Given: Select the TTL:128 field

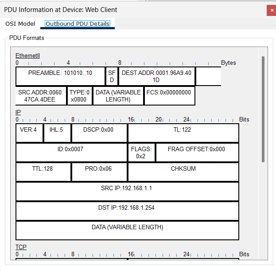Looking at the screenshot, I should click(43, 172).
